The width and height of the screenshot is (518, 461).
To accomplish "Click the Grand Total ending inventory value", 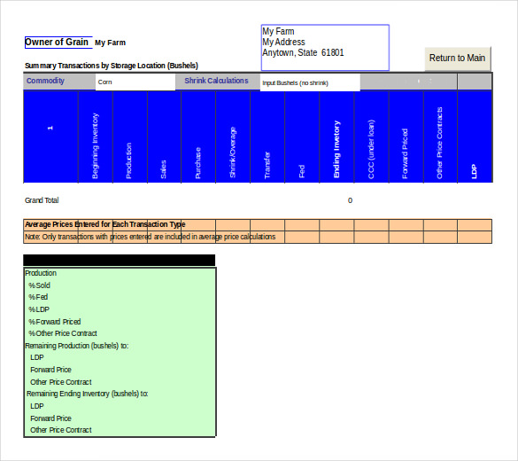I will [x=350, y=200].
